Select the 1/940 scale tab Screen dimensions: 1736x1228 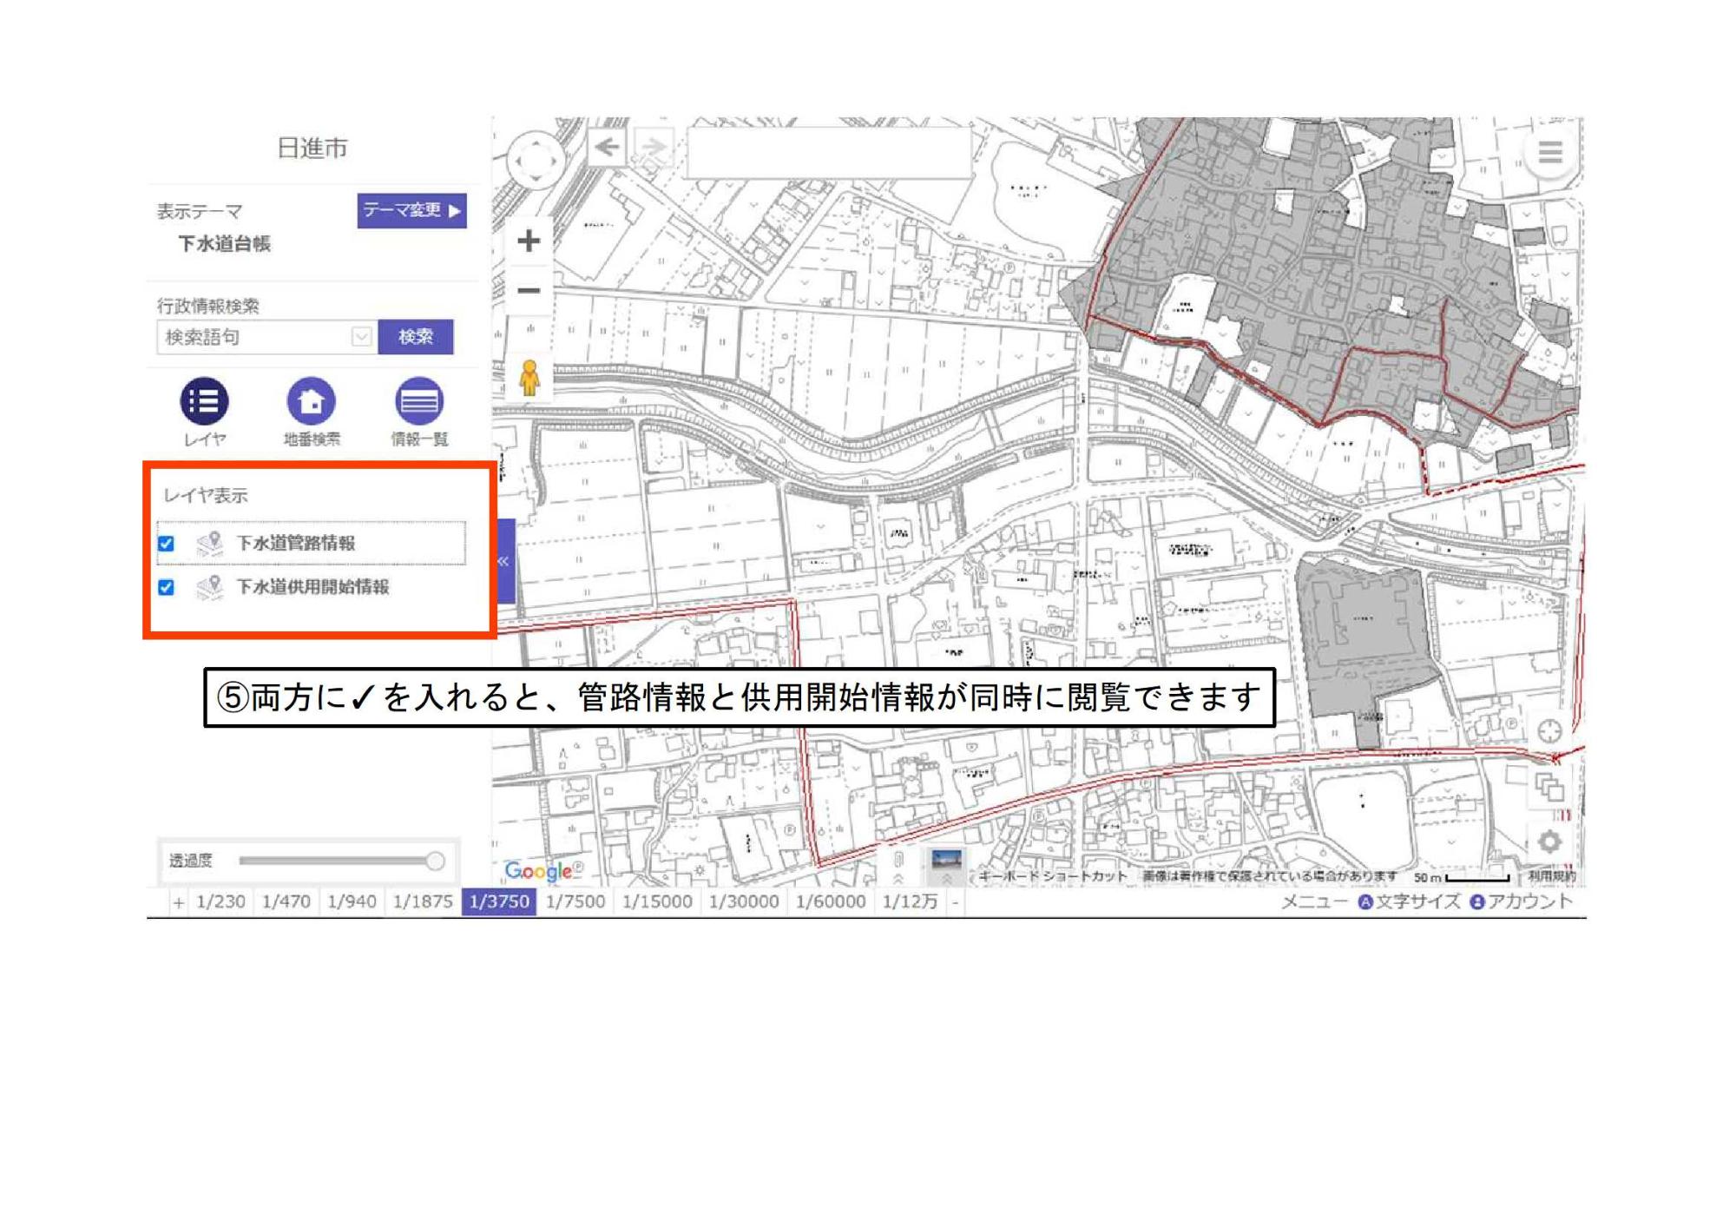coord(352,901)
